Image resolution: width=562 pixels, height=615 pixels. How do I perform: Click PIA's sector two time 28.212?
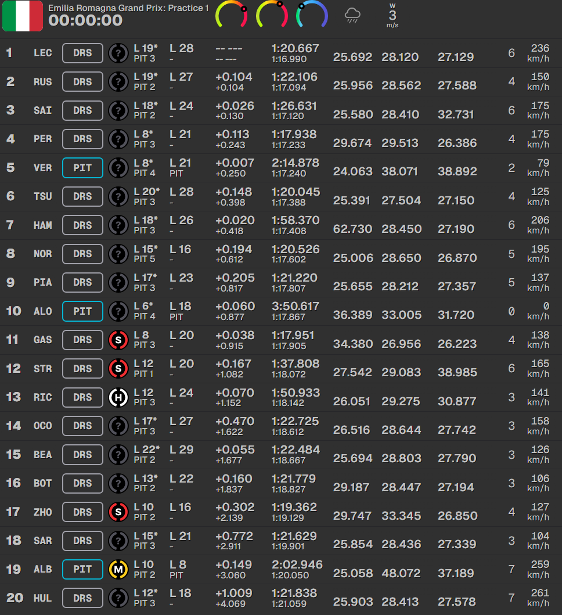click(x=400, y=286)
